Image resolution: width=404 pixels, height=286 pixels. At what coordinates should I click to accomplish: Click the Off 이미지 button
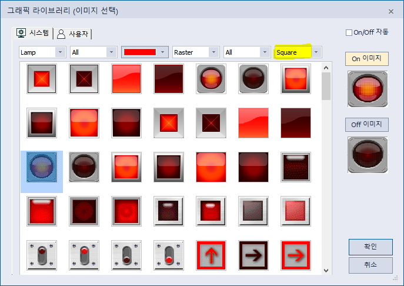(367, 125)
